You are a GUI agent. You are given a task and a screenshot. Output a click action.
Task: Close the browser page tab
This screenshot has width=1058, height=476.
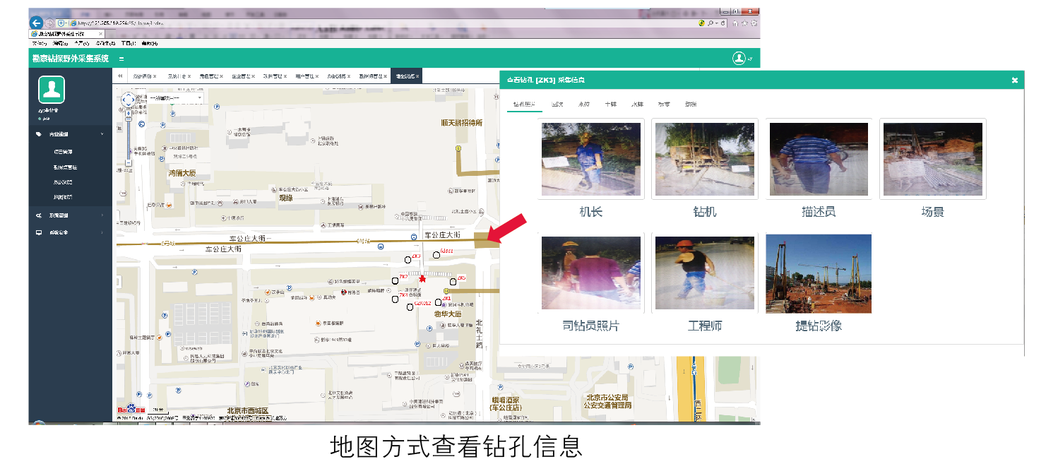pyautogui.click(x=100, y=34)
